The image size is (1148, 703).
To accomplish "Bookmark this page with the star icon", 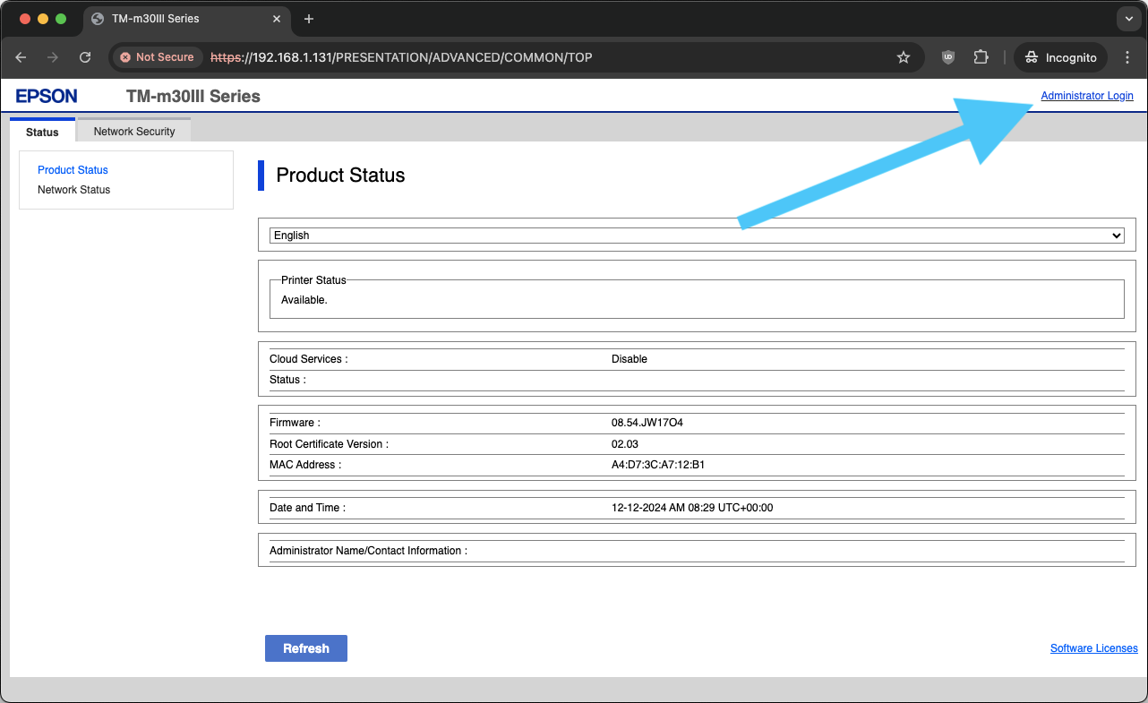I will click(x=904, y=57).
